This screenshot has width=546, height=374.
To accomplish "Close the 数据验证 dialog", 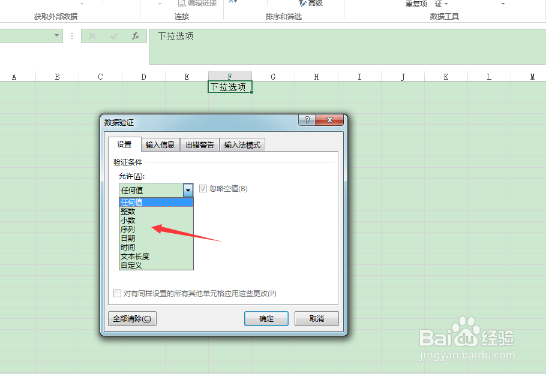I will click(329, 120).
